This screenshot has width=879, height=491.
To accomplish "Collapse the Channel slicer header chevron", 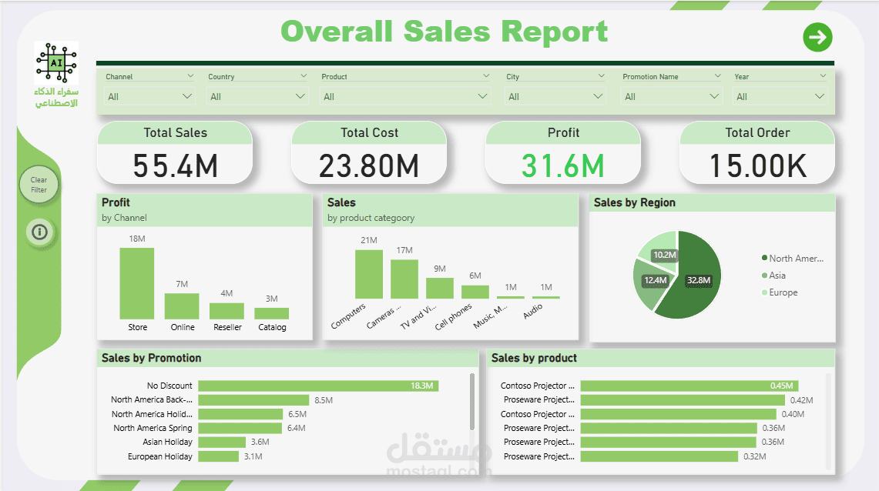I will coord(190,75).
